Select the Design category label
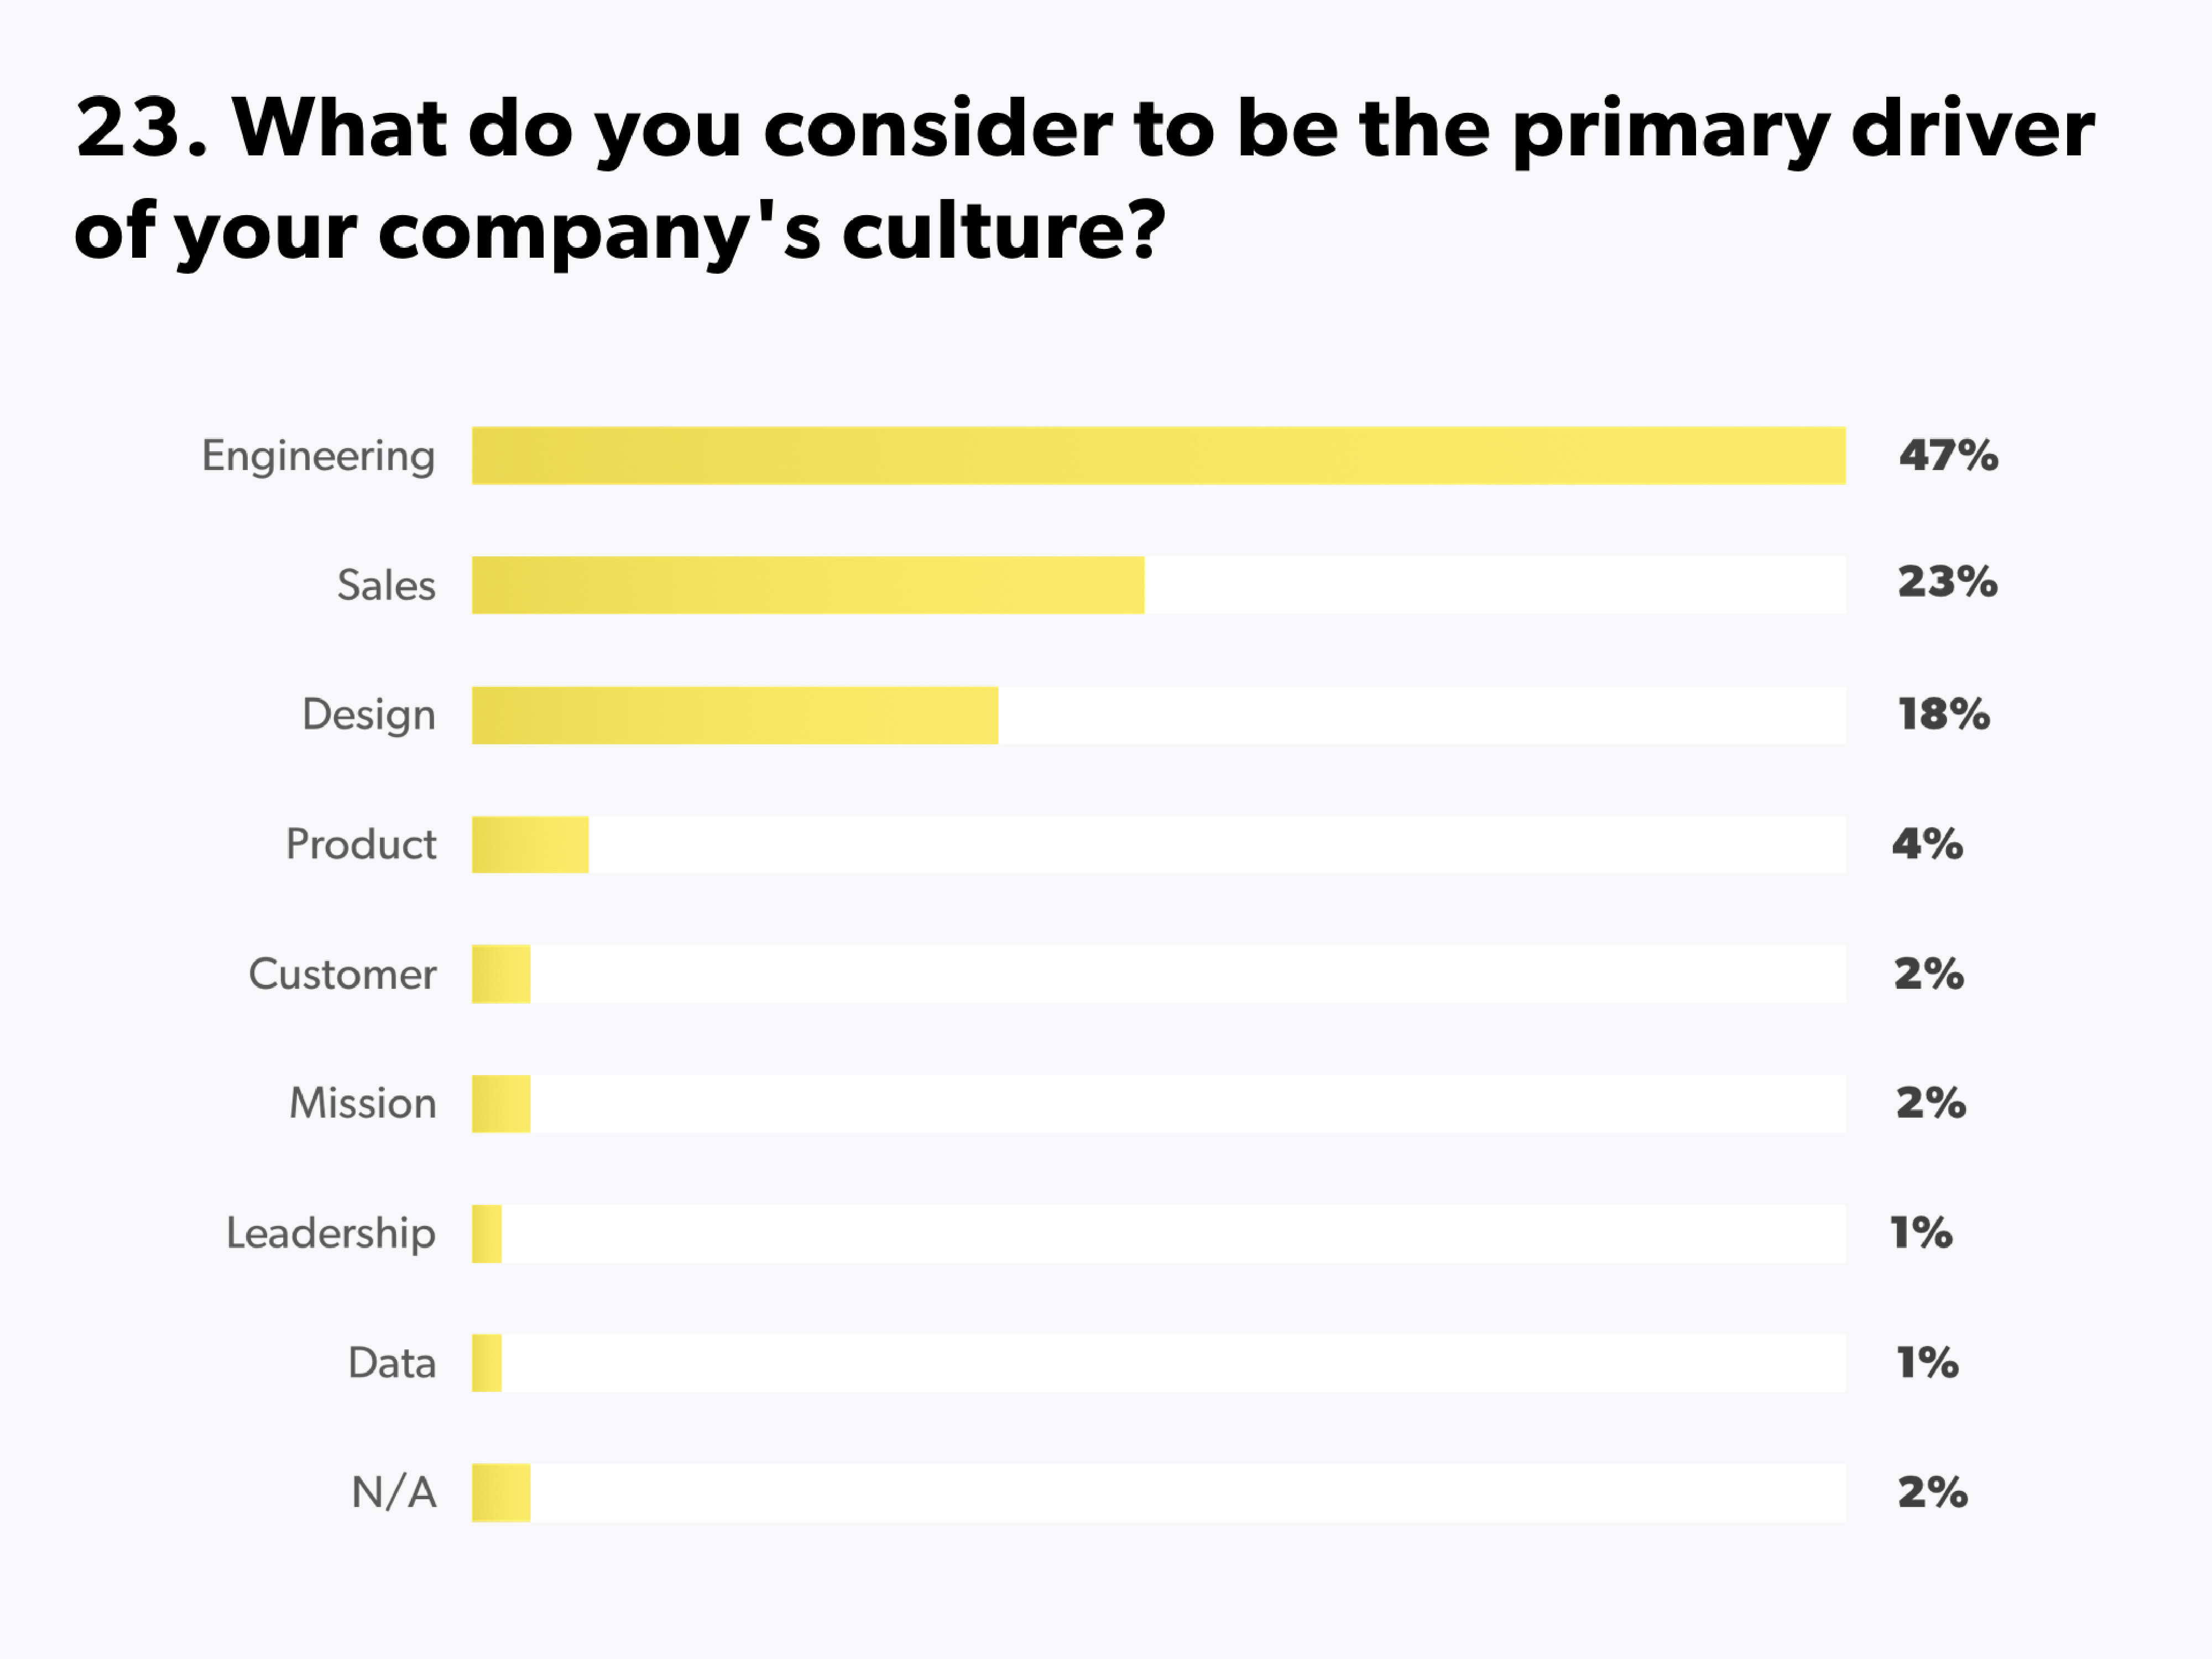Viewport: 2212px width, 1659px height. tap(369, 716)
